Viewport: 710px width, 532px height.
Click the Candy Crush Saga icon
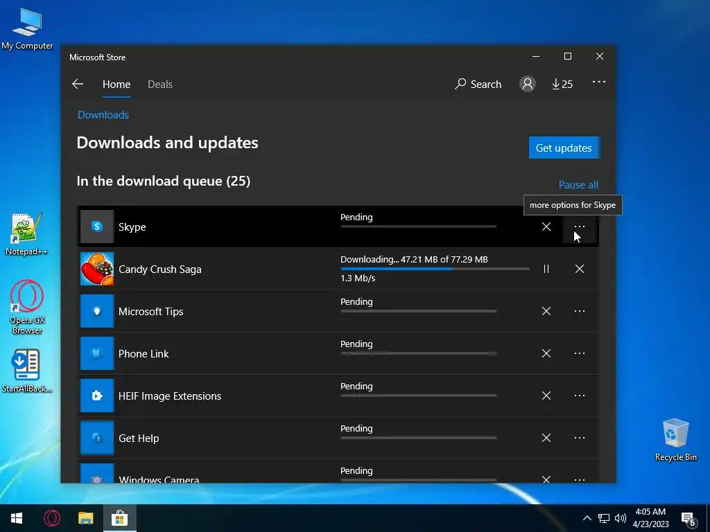tap(97, 269)
